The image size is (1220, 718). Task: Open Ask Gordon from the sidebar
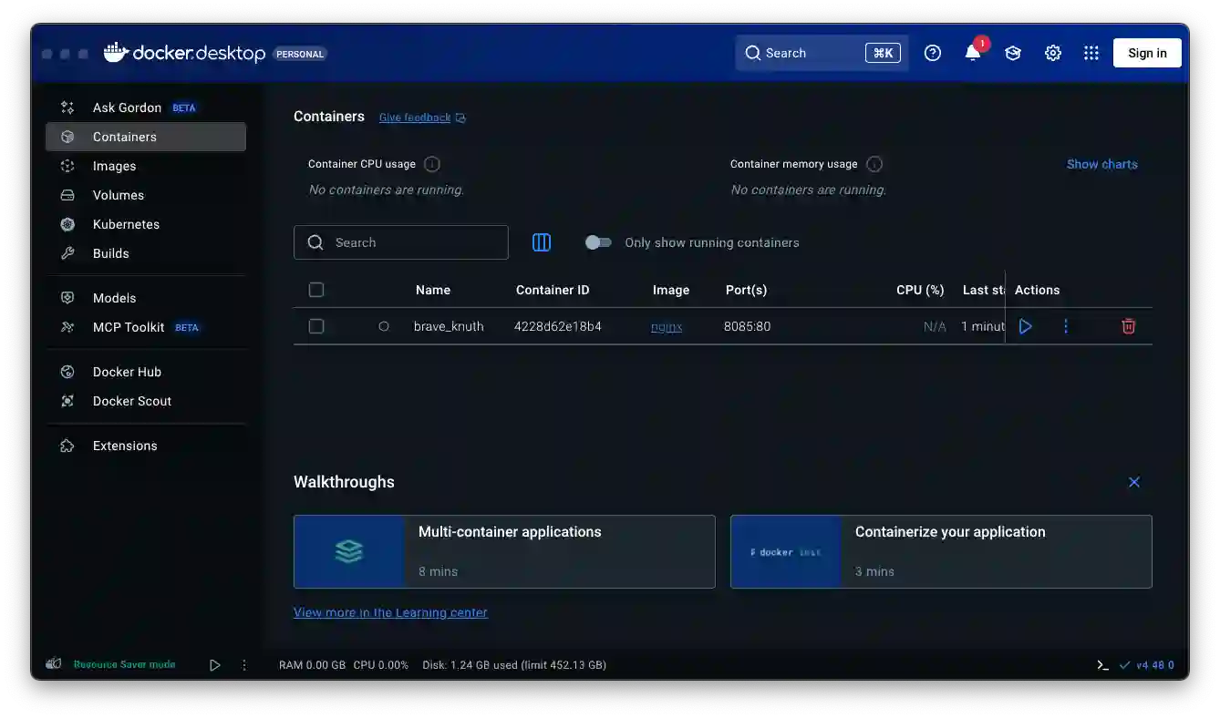click(x=127, y=107)
